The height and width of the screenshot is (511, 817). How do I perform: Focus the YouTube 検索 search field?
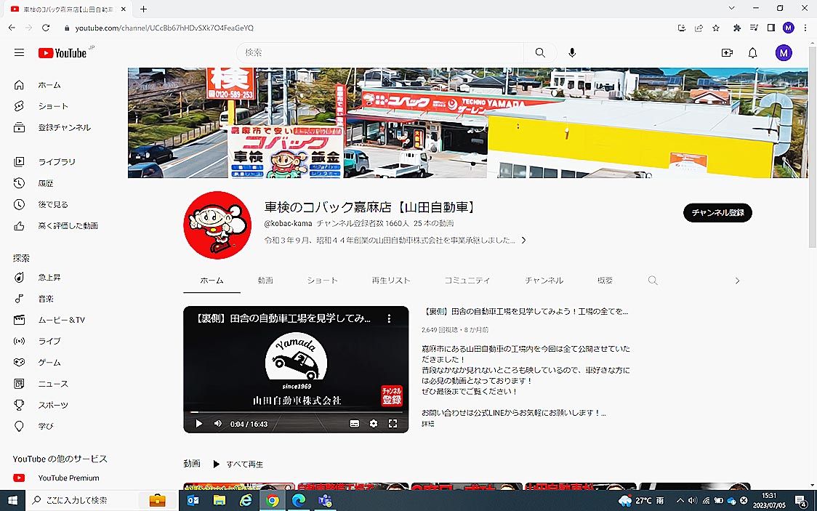(x=380, y=52)
